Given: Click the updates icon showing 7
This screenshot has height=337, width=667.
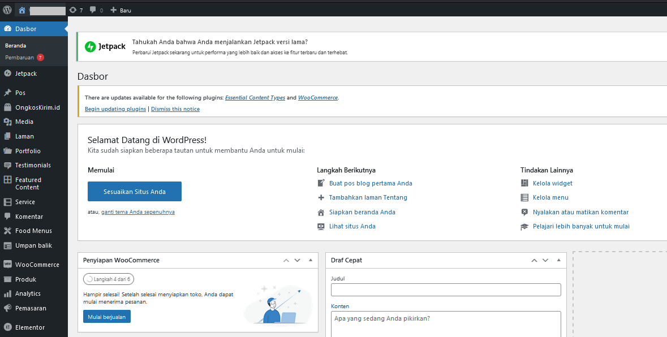Looking at the screenshot, I should coord(73,10).
